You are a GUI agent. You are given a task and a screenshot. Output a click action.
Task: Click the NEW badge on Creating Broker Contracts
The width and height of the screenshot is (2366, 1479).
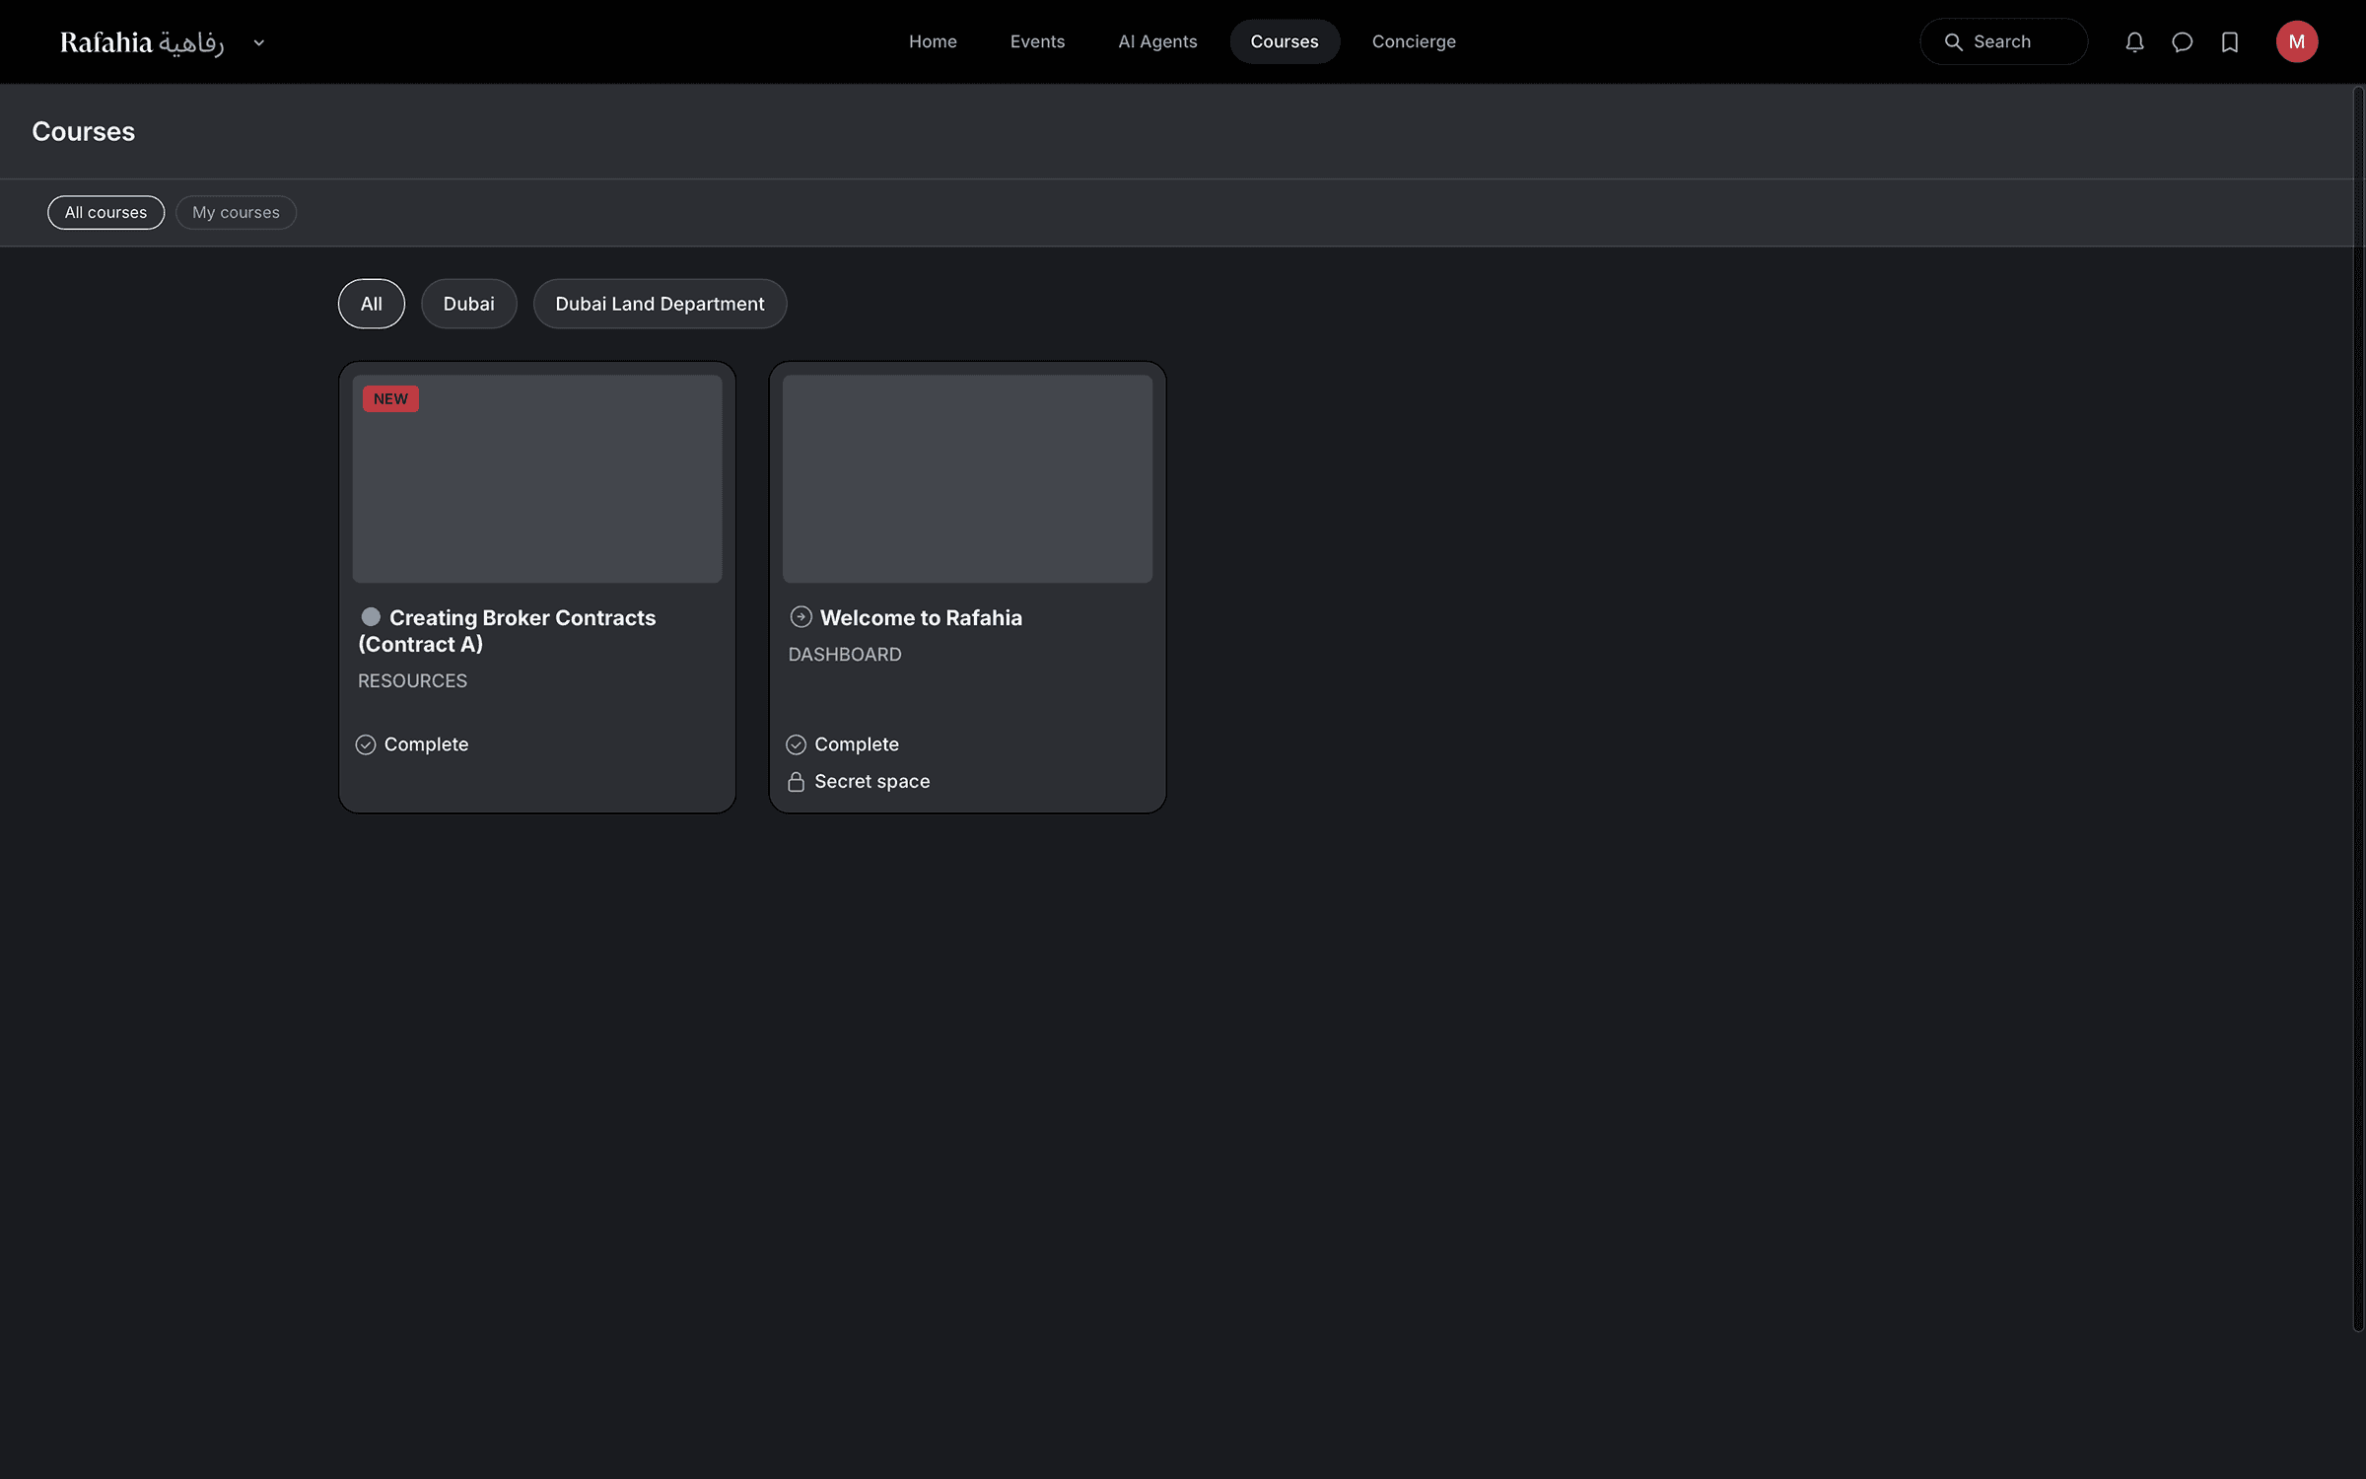[390, 398]
